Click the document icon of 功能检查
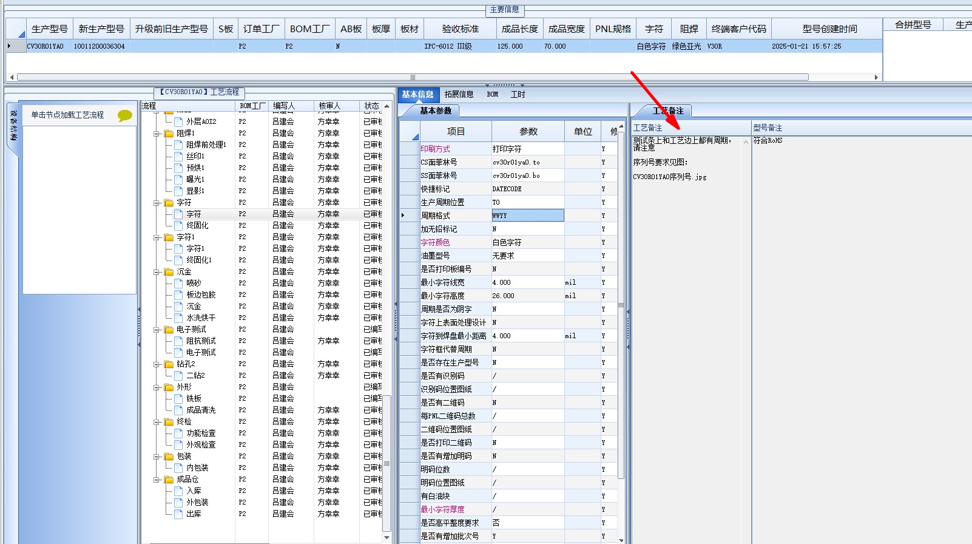The width and height of the screenshot is (972, 544). tap(178, 433)
